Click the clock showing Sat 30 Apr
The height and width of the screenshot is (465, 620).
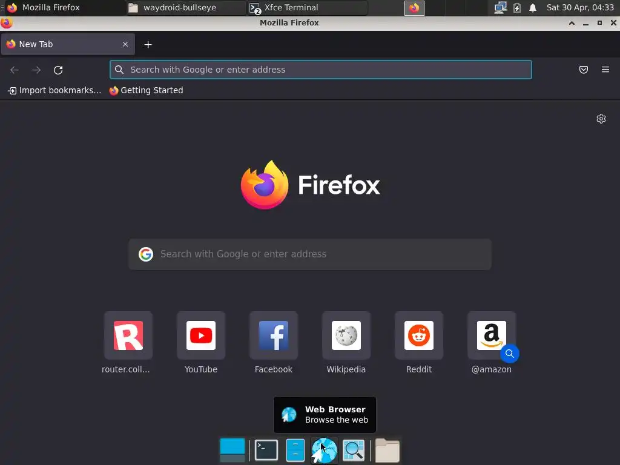(x=580, y=7)
